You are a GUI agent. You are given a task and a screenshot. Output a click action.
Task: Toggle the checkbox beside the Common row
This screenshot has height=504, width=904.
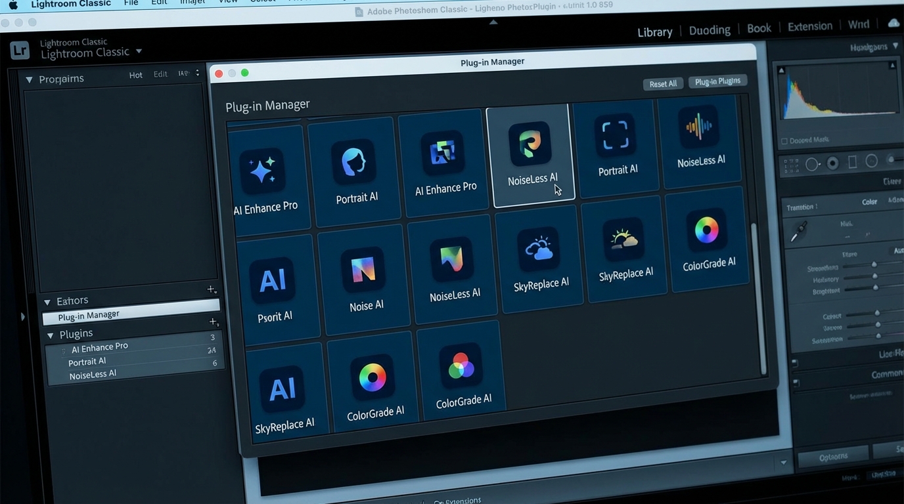(796, 382)
